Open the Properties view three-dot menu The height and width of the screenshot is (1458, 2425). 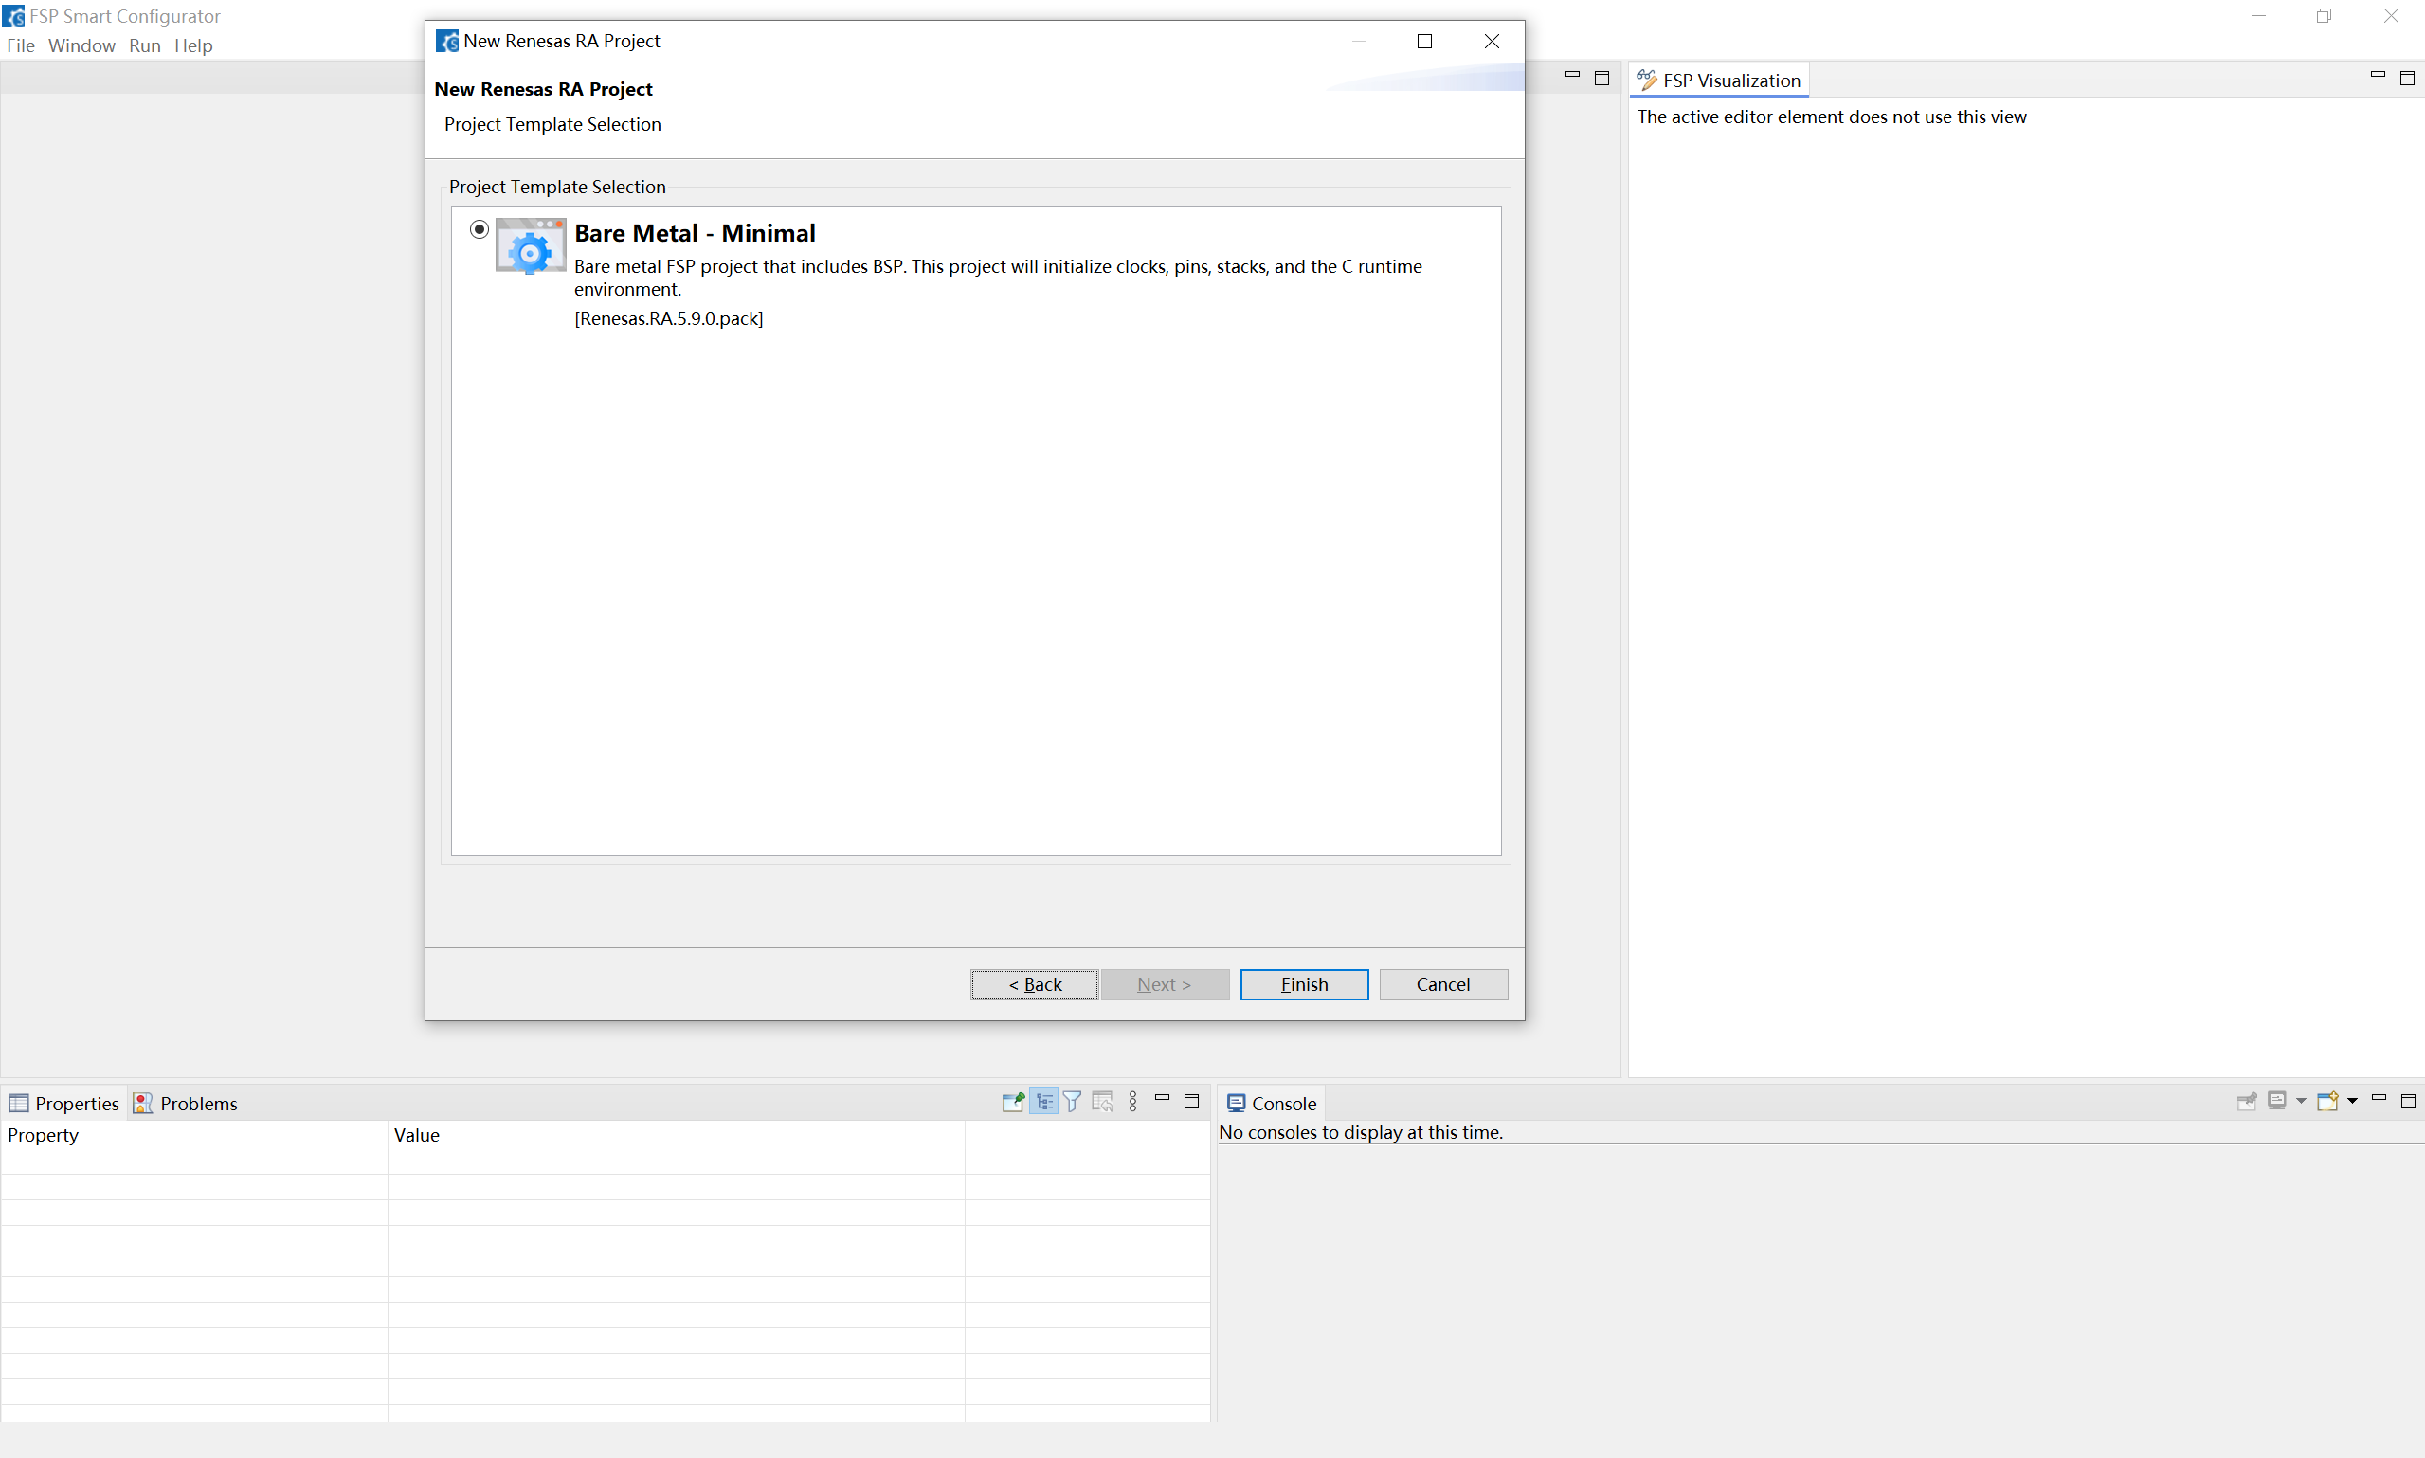tap(1133, 1102)
